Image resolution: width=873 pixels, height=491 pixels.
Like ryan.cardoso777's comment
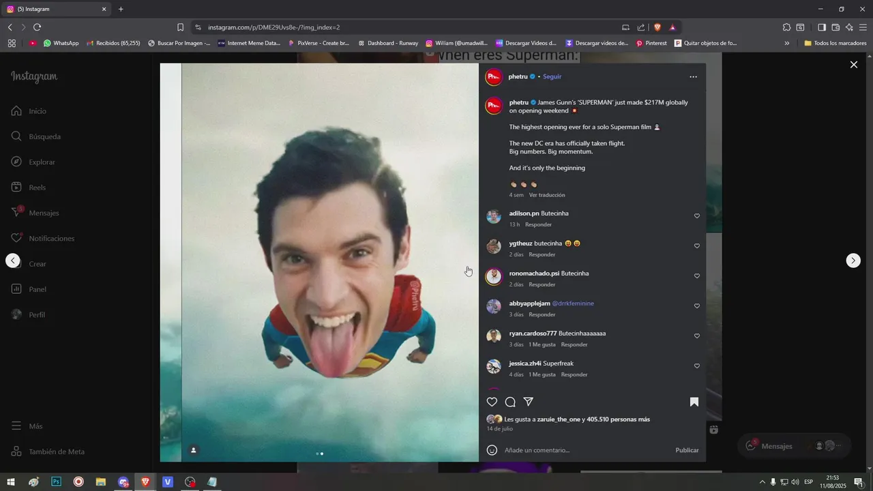coord(697,336)
